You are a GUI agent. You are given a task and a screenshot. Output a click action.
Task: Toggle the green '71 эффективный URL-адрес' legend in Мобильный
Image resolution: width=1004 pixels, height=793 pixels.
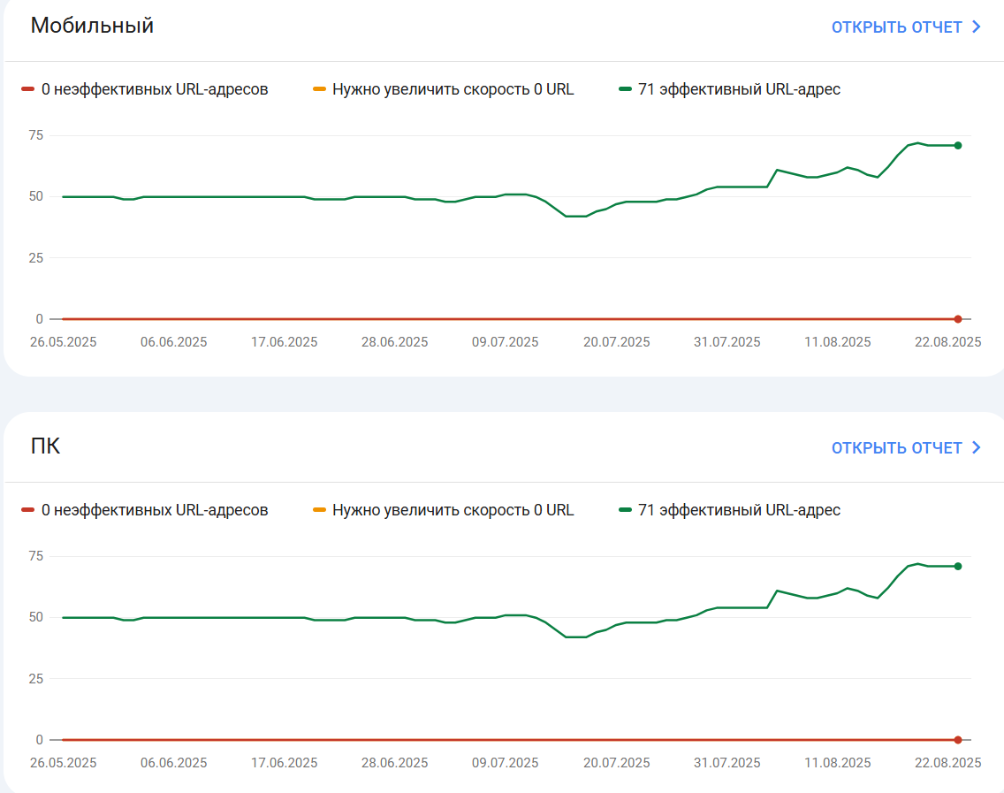pyautogui.click(x=730, y=89)
